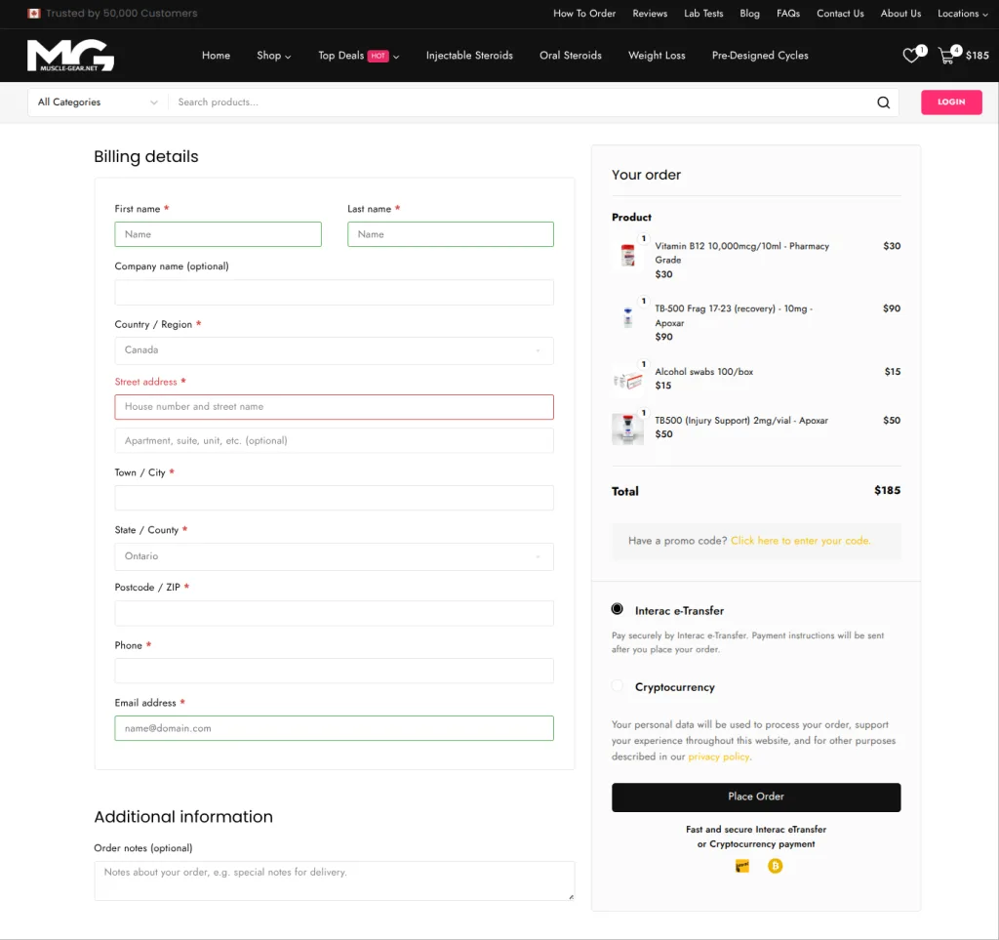The image size is (999, 940).
Task: Expand the Shop menu
Action: (x=274, y=56)
